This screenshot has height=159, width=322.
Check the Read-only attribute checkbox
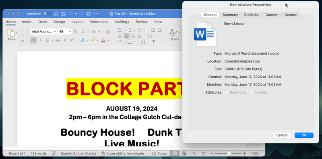tap(227, 92)
